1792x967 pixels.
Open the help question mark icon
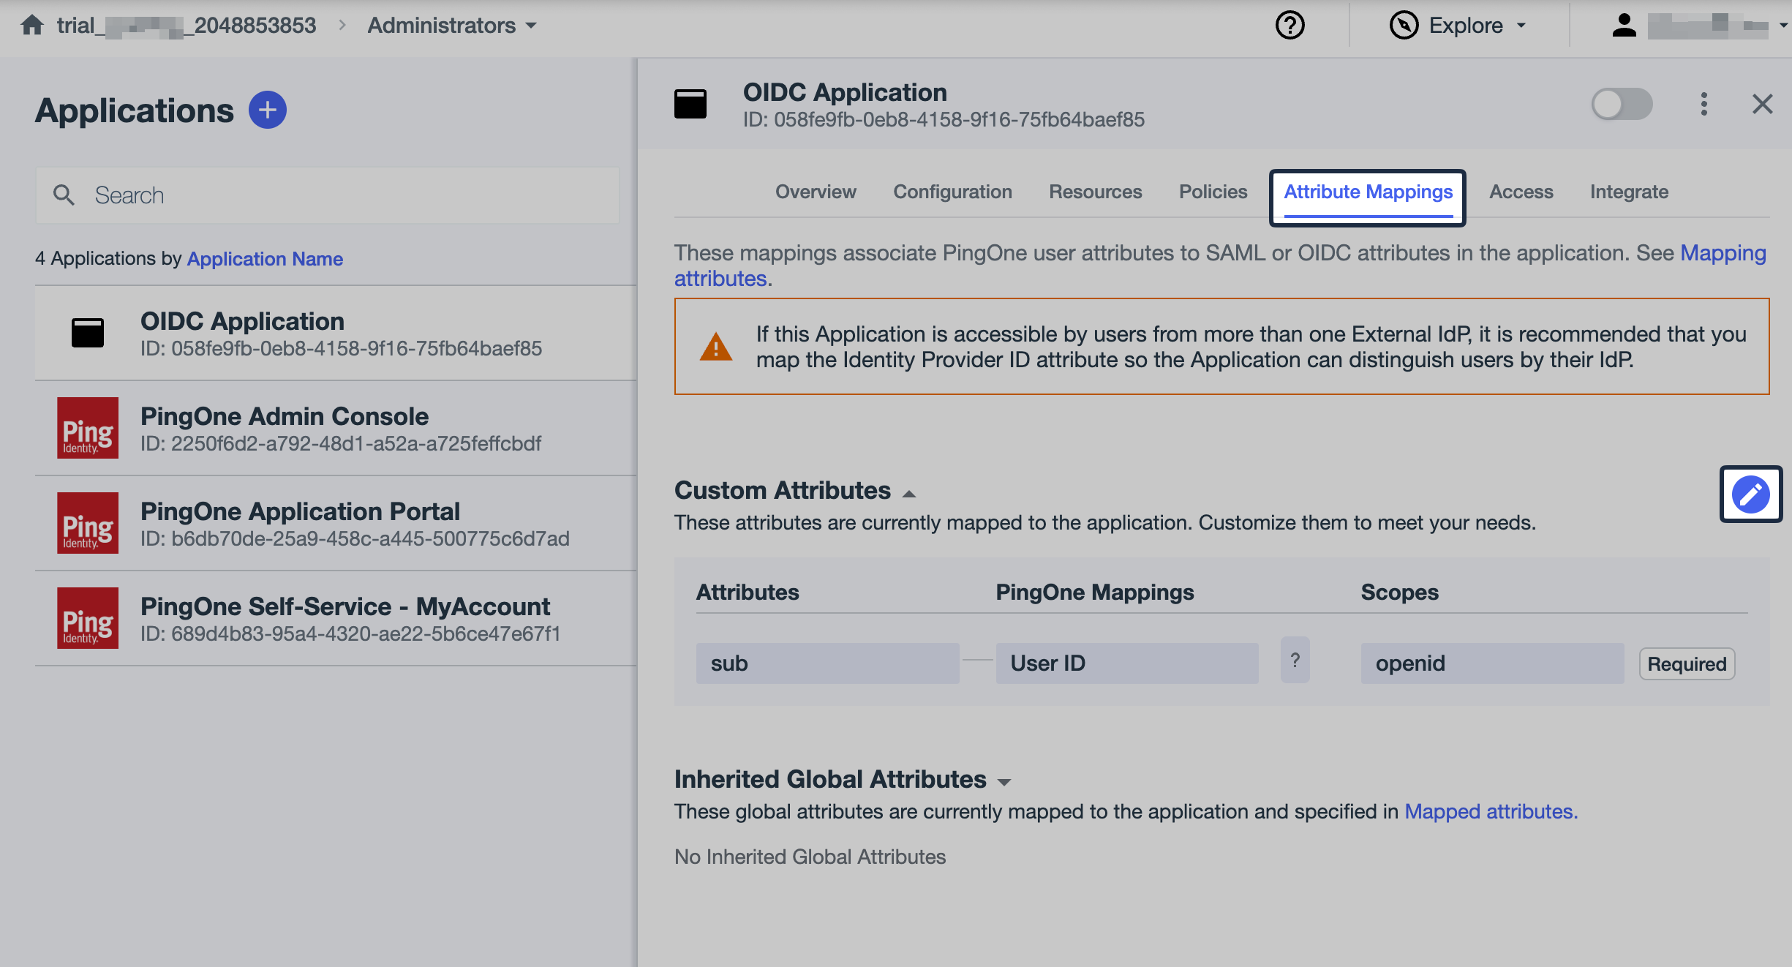[x=1290, y=25]
